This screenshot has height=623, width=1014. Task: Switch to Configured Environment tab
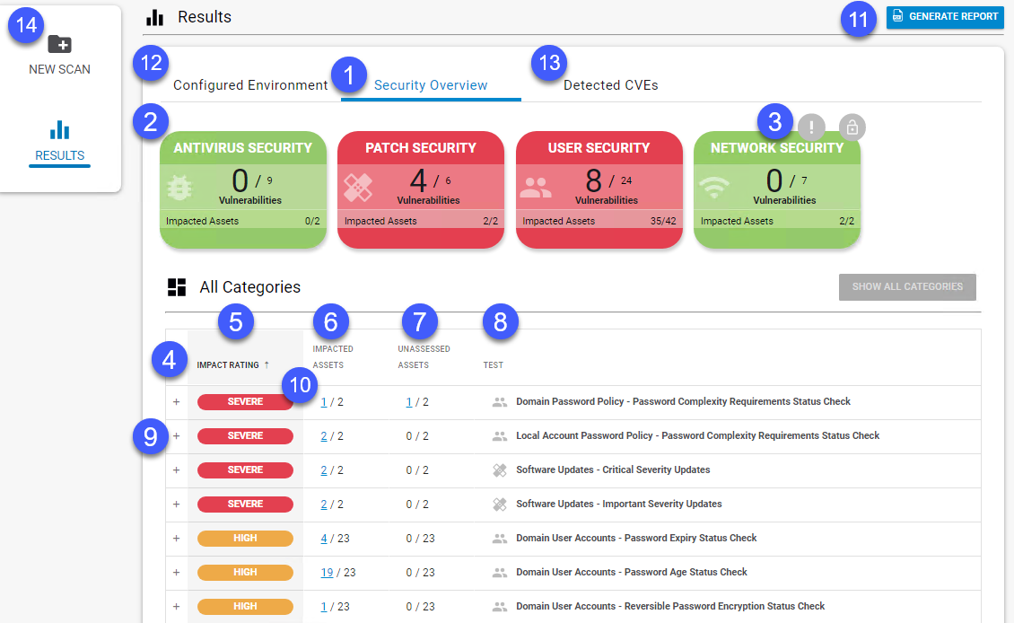coord(250,85)
